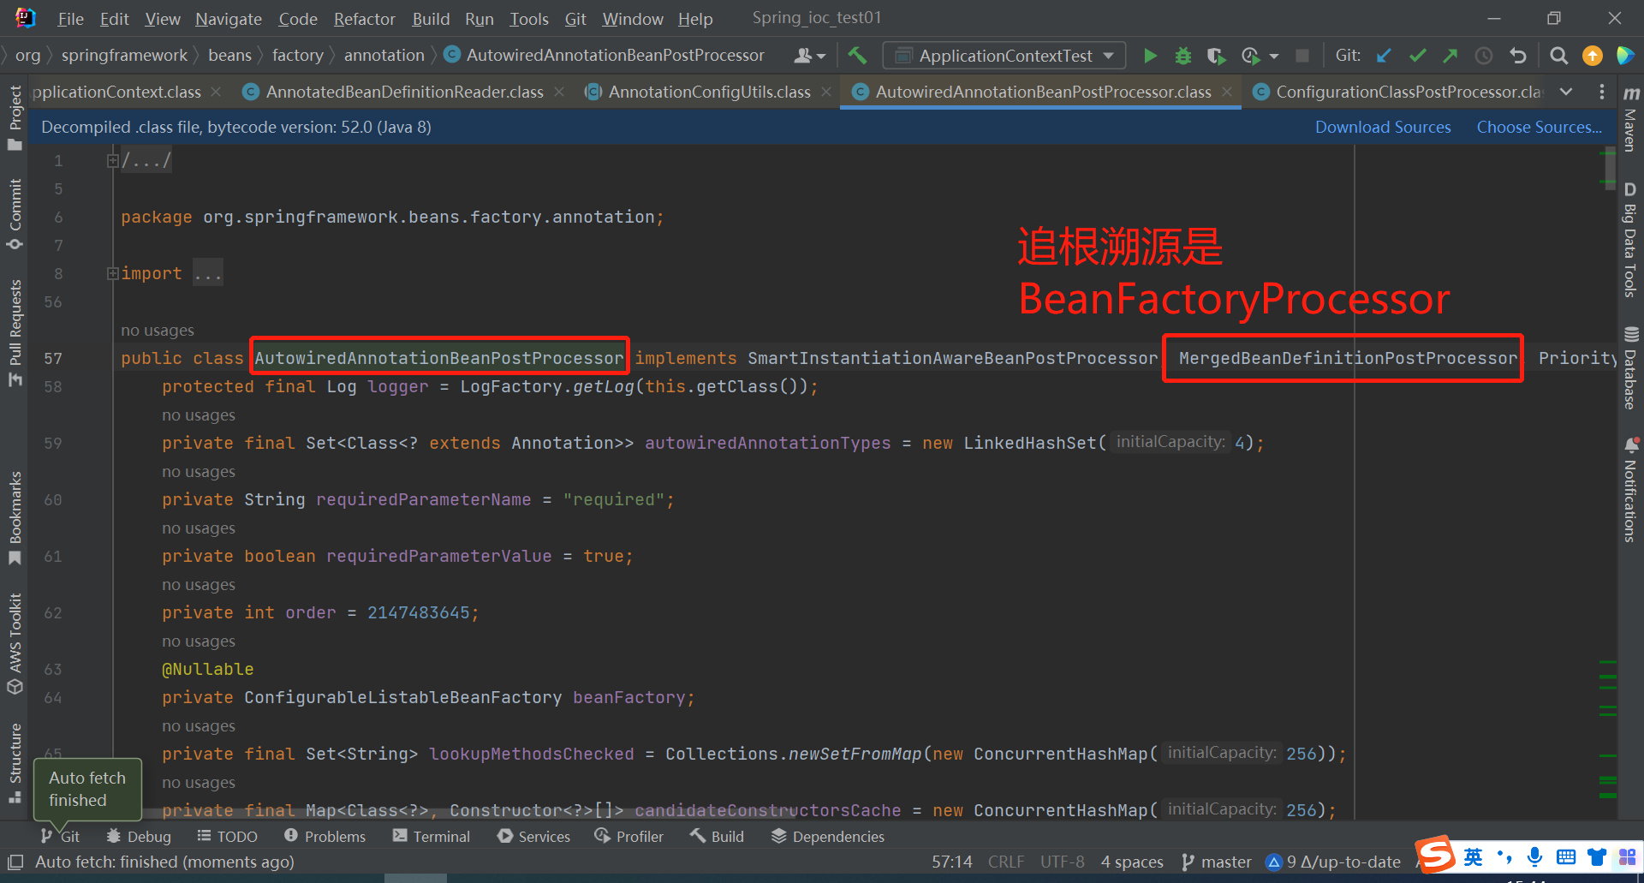
Task: Click the Profile run icon
Action: (1250, 56)
